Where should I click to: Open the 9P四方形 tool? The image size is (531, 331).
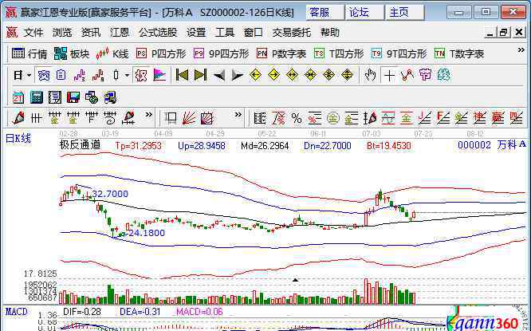click(x=221, y=53)
